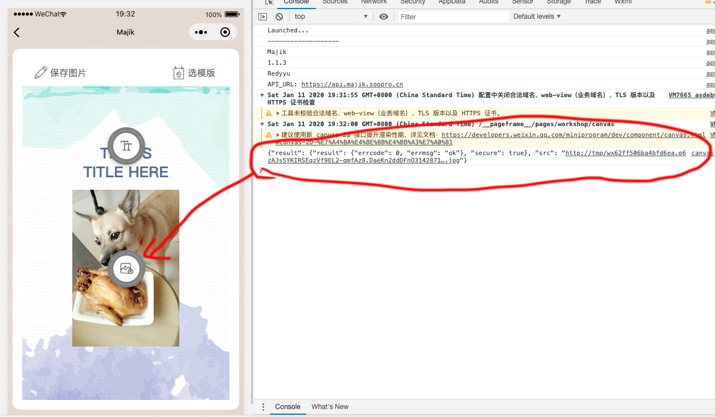Image resolution: width=715 pixels, height=417 pixels.
Task: Switch to the Sensor tab
Action: [x=523, y=2]
